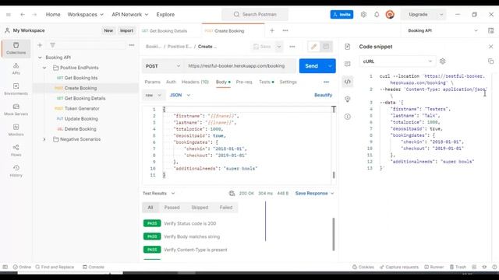Click the Beautify link

323,95
